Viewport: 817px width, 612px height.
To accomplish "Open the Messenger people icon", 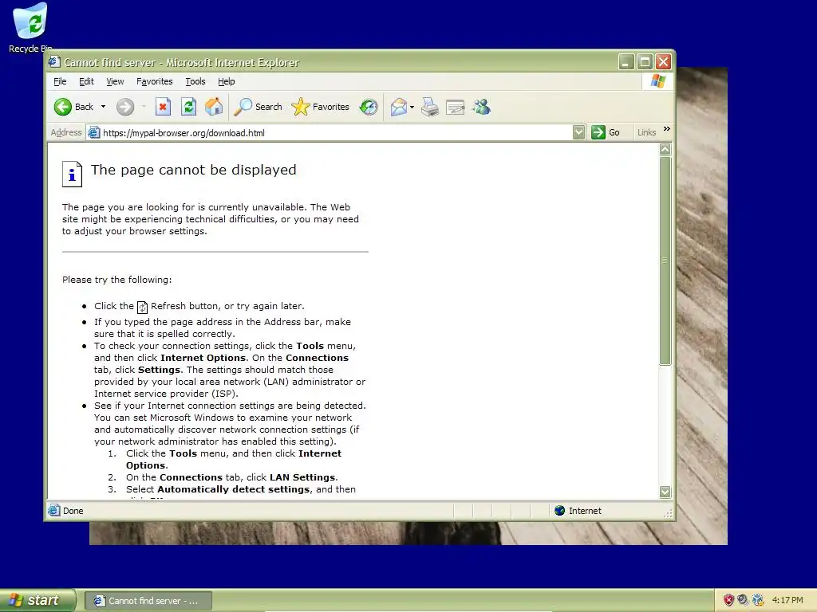I will pyautogui.click(x=481, y=107).
